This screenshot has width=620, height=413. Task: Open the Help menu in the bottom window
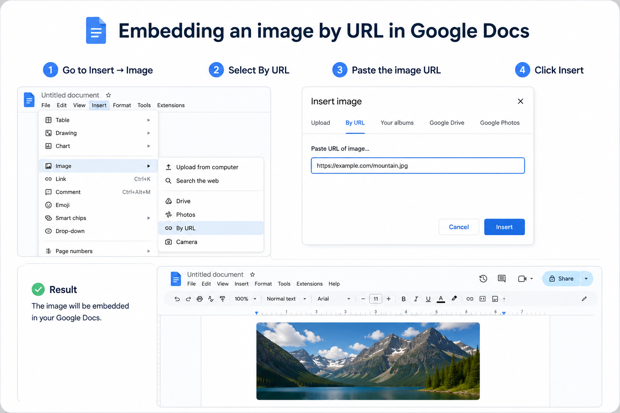pyautogui.click(x=334, y=284)
